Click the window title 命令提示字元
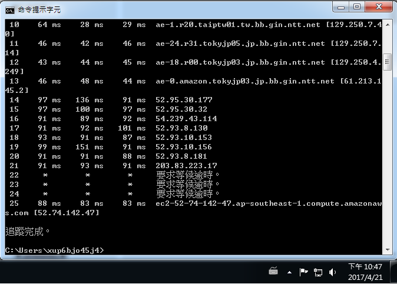Viewport: 397px width, 284px height. (39, 10)
